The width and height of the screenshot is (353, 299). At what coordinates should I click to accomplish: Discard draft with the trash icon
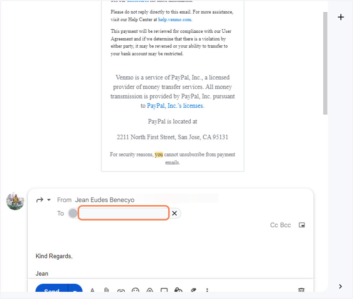click(301, 290)
